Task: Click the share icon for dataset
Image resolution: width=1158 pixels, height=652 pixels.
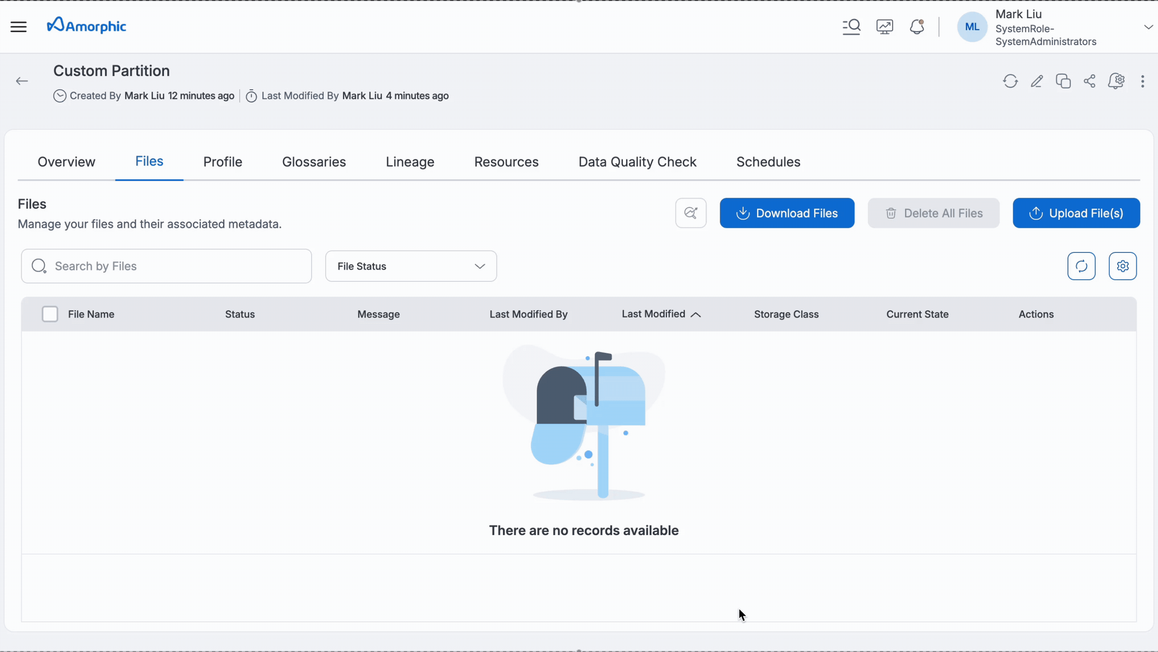Action: tap(1089, 81)
